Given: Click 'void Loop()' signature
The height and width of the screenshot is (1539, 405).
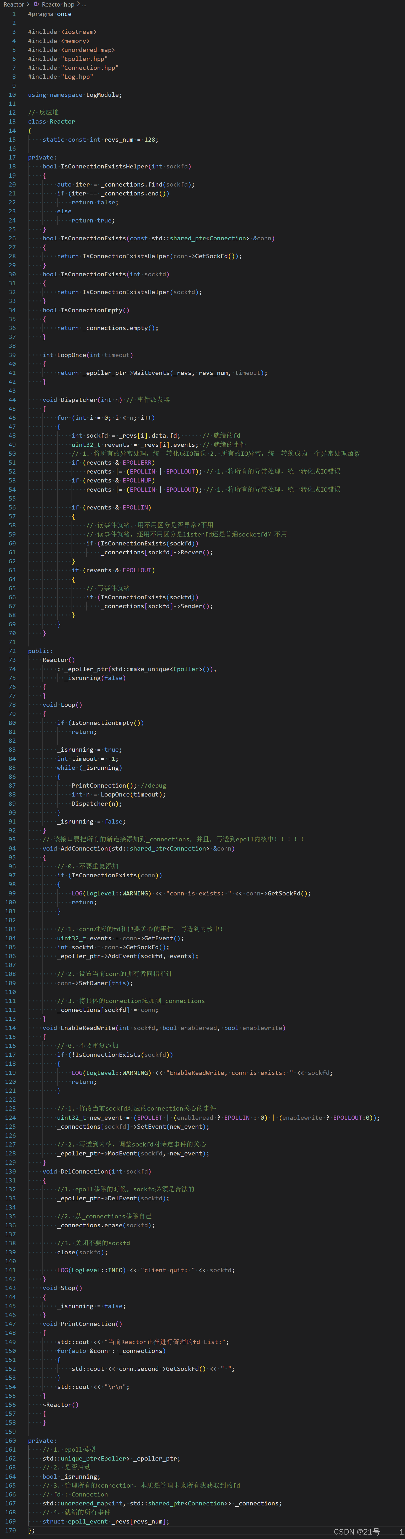Looking at the screenshot, I should (x=62, y=704).
